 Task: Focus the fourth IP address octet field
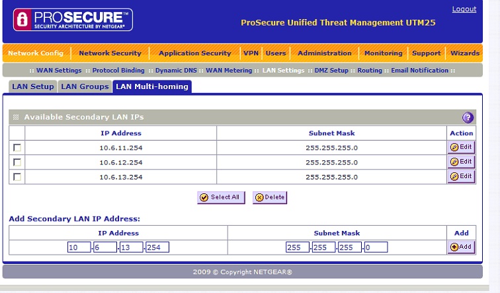[157, 247]
